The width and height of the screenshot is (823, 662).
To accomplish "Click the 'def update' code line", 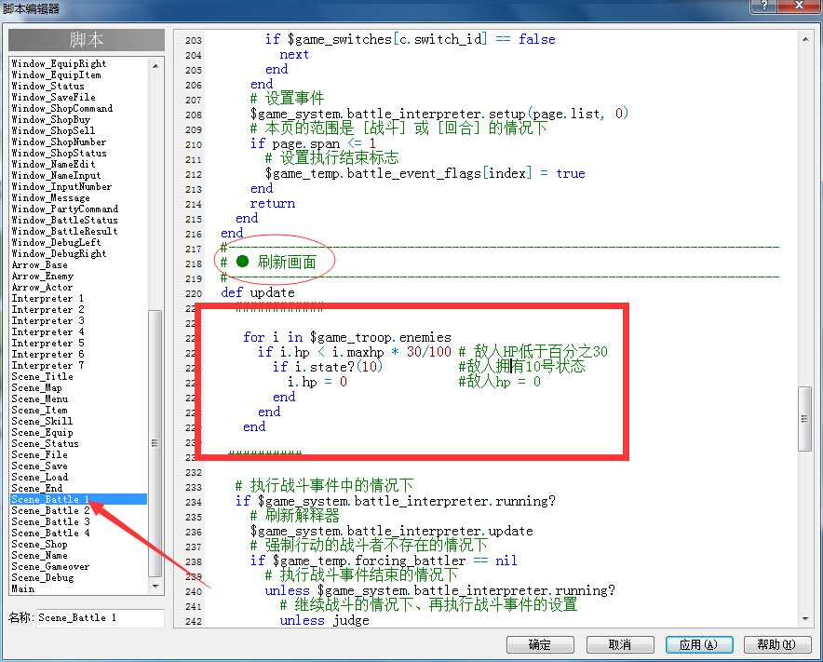I will 258,292.
